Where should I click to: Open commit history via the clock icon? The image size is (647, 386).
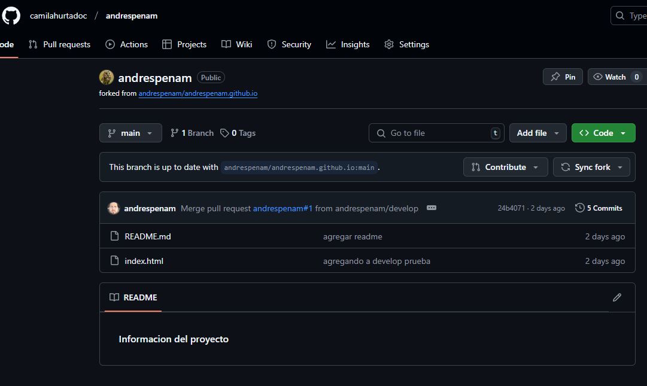579,208
